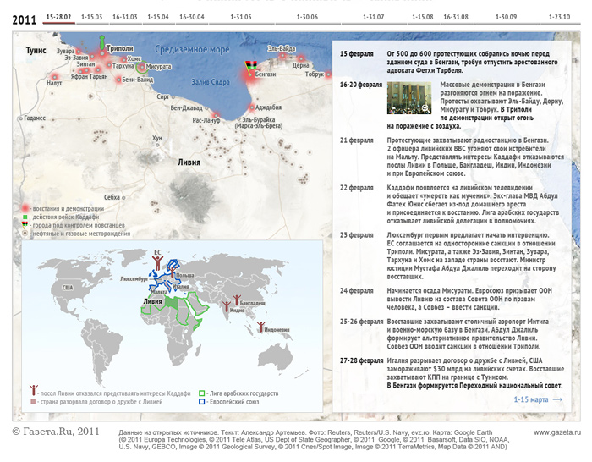Click the red uprising marker at Дерна
This screenshot has width=592, height=462.
click(301, 58)
